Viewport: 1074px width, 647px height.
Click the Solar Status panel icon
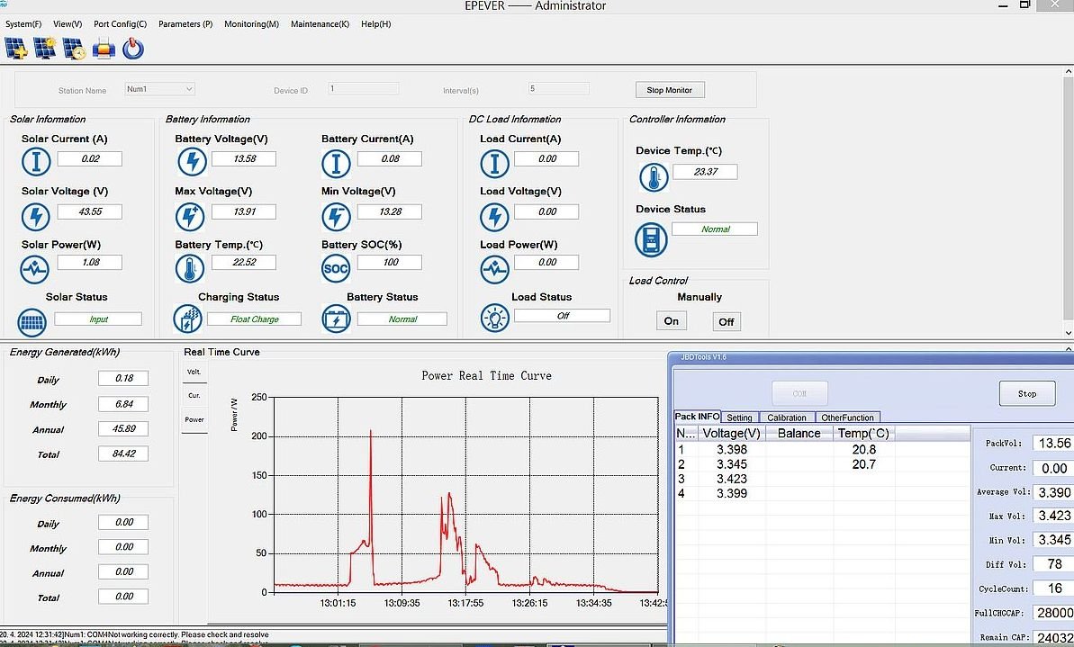(33, 321)
